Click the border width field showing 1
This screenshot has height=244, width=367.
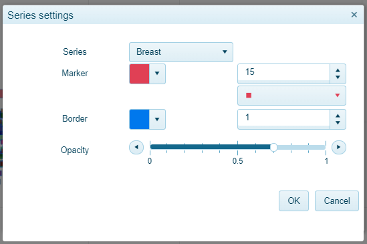click(x=283, y=119)
